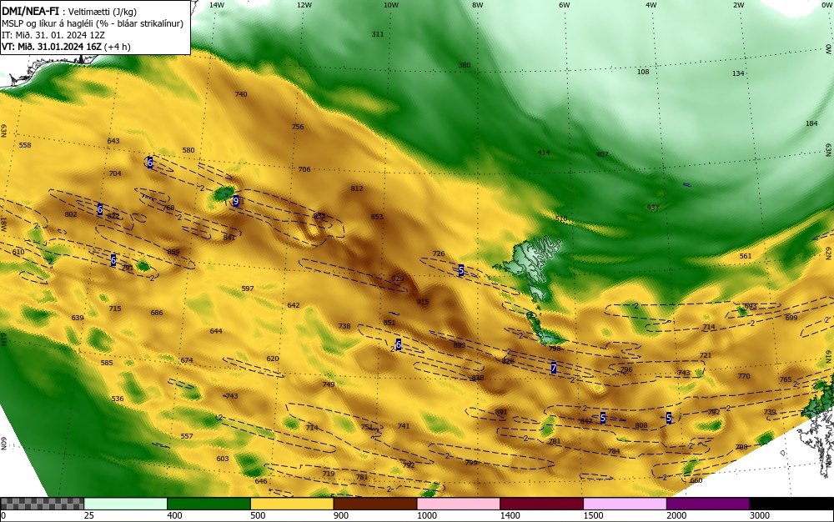
Task: Click the map value "597"
Action: click(248, 289)
